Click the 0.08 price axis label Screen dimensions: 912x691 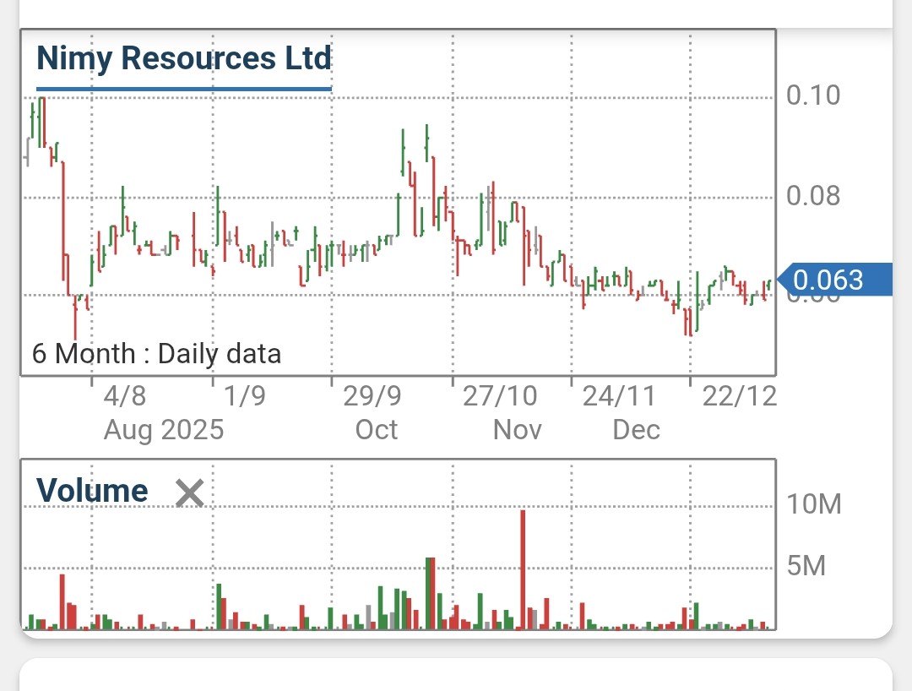[815, 195]
